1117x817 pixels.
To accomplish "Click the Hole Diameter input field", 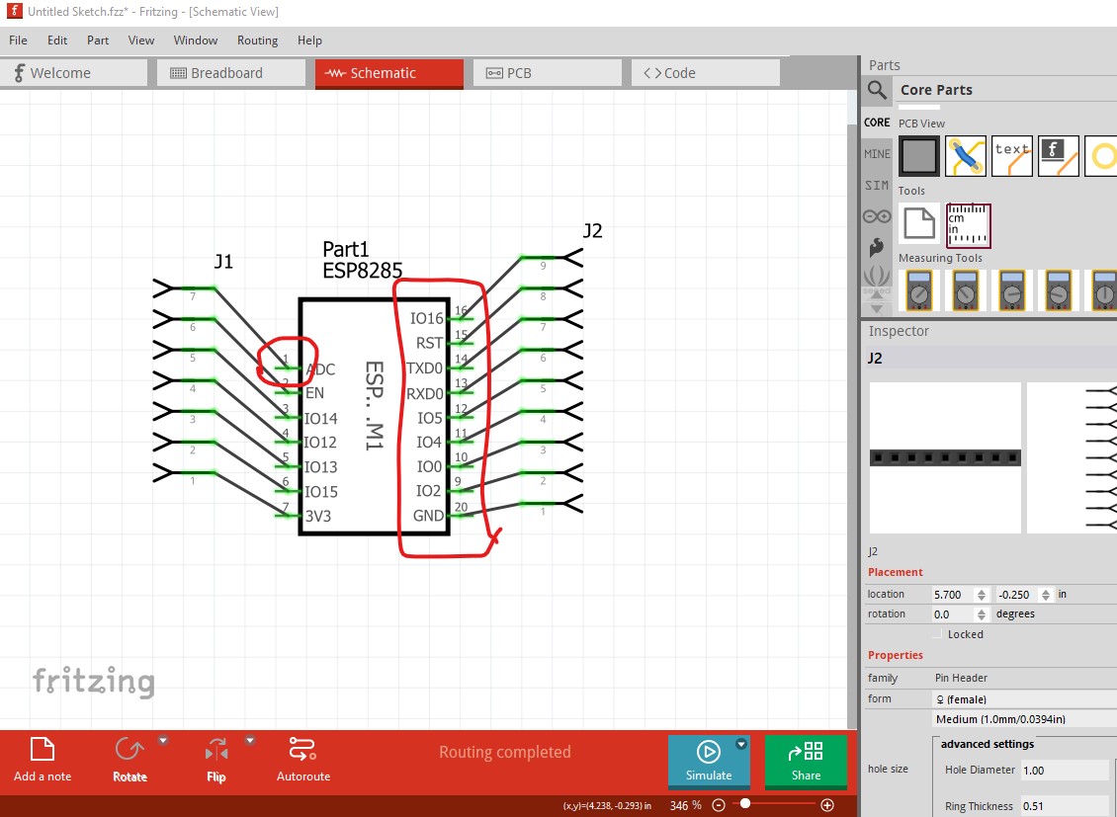I will coord(1063,770).
